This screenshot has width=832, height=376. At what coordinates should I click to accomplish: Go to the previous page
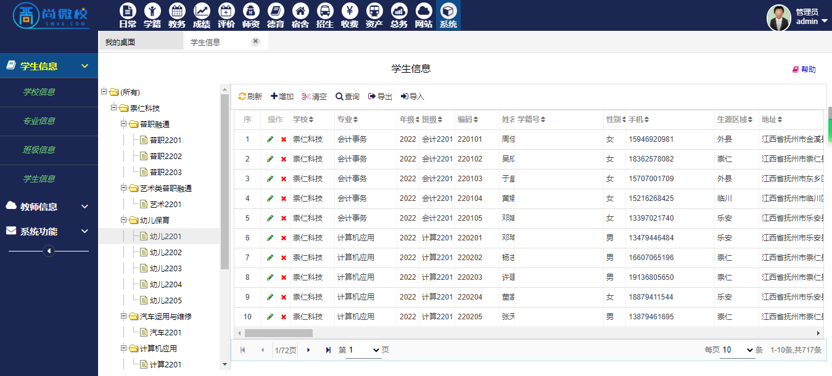(263, 350)
